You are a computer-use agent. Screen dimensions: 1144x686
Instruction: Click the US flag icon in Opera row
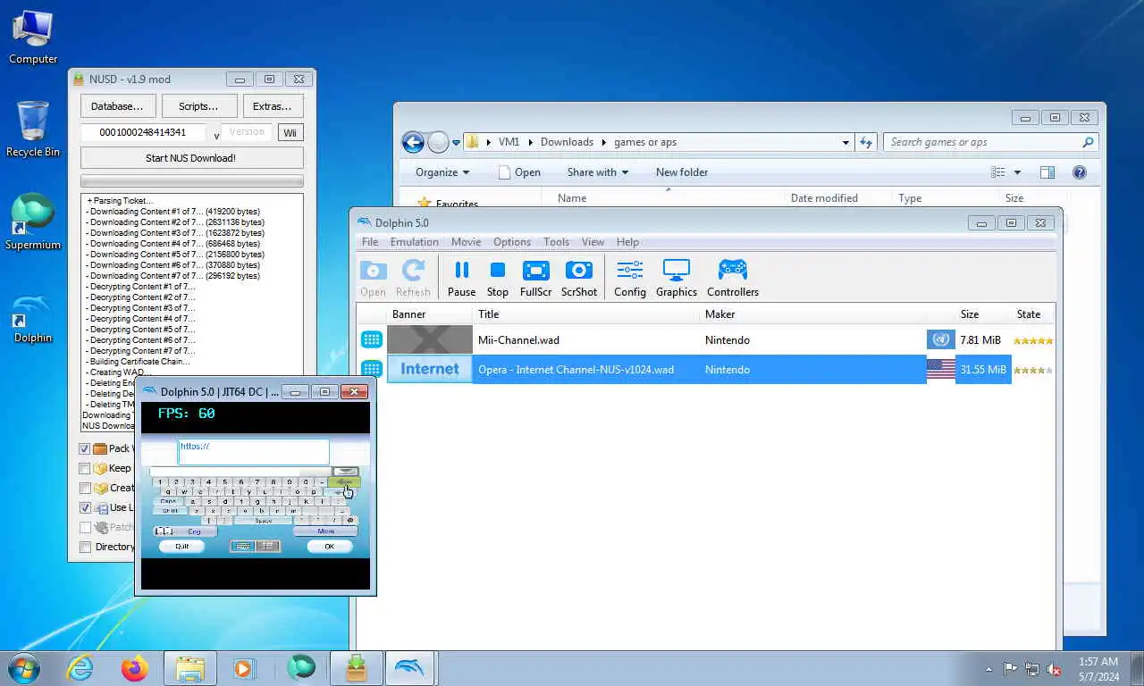coord(941,369)
